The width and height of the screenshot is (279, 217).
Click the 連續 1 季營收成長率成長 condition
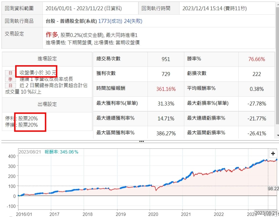[x=46, y=79]
